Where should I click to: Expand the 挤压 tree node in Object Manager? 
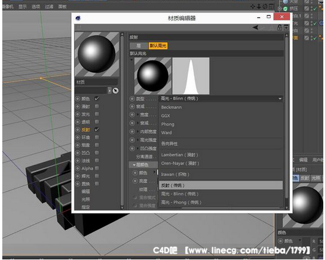(280, 9)
